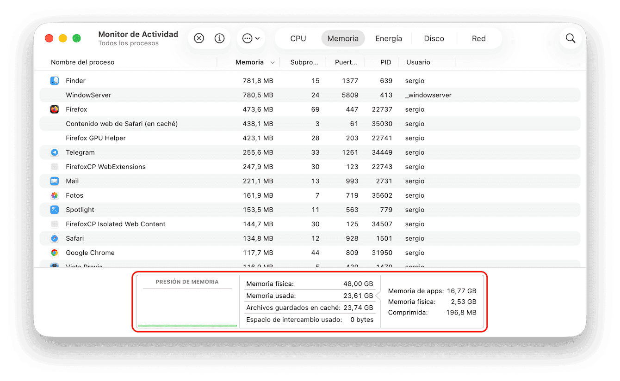The image size is (620, 381).
Task: Click the Memoria de apps 16,77 GB value
Action: point(462,291)
